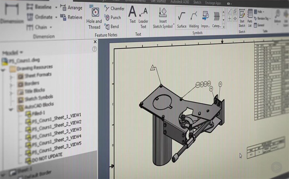The image size is (289, 179).
Task: Click the triangle revision tag on drawing
Action: coord(152,68)
